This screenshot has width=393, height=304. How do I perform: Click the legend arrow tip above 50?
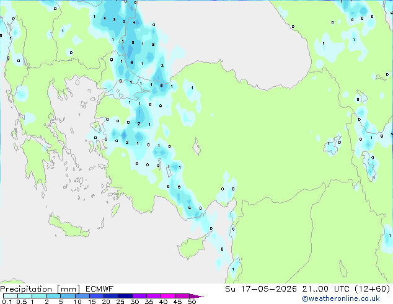(x=196, y=296)
